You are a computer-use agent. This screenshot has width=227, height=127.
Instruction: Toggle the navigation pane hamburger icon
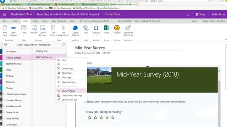tap(6, 45)
